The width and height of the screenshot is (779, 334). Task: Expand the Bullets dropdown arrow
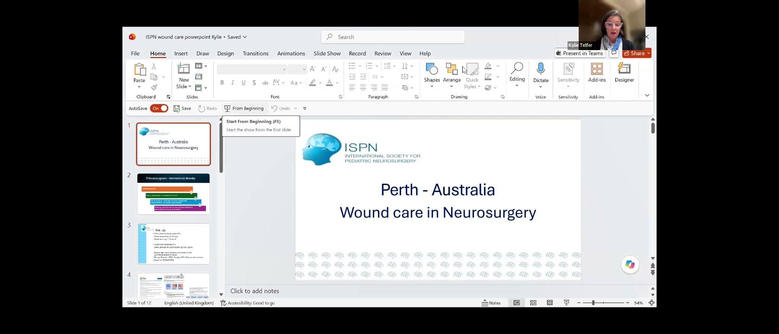coord(360,66)
